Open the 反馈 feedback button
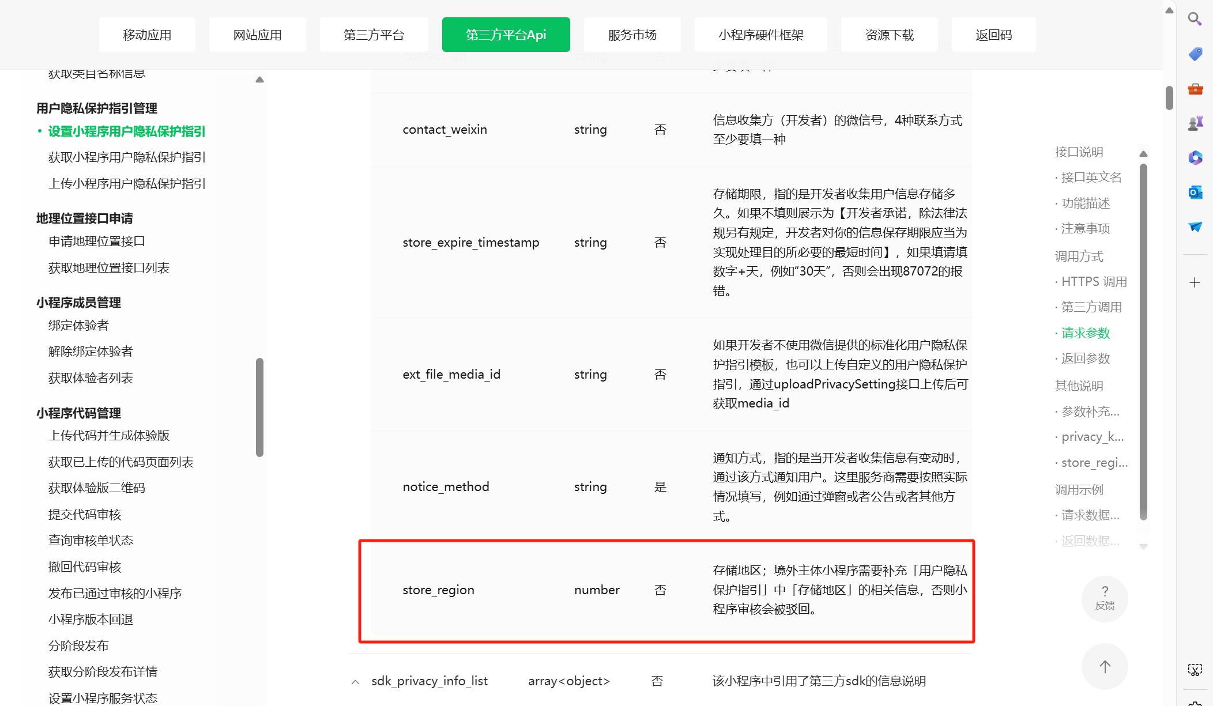 coord(1104,598)
